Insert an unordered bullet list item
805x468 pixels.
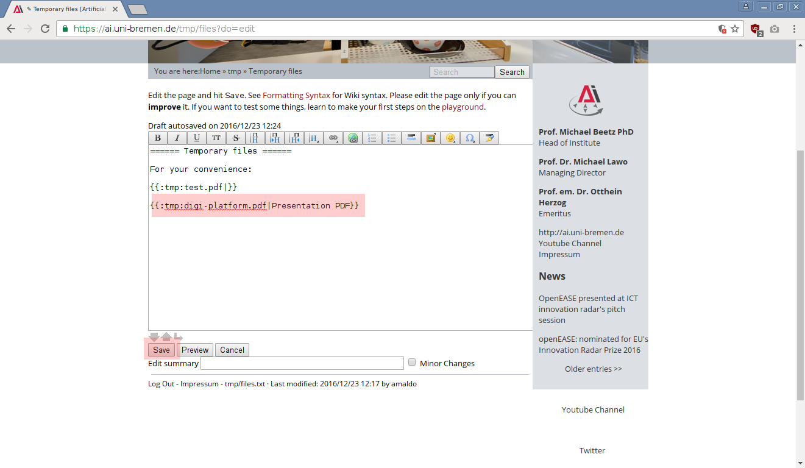[x=392, y=138]
